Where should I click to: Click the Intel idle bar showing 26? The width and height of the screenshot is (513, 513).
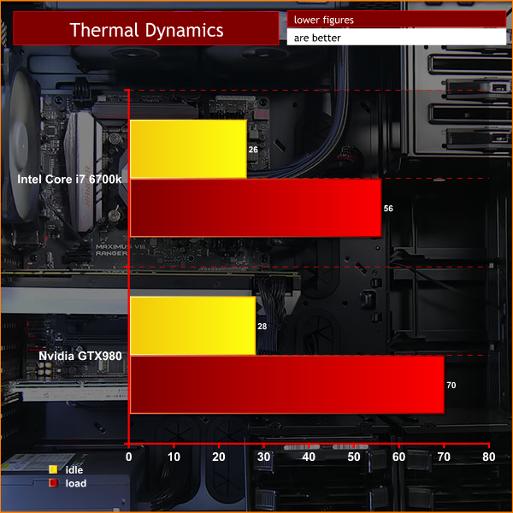(x=188, y=149)
